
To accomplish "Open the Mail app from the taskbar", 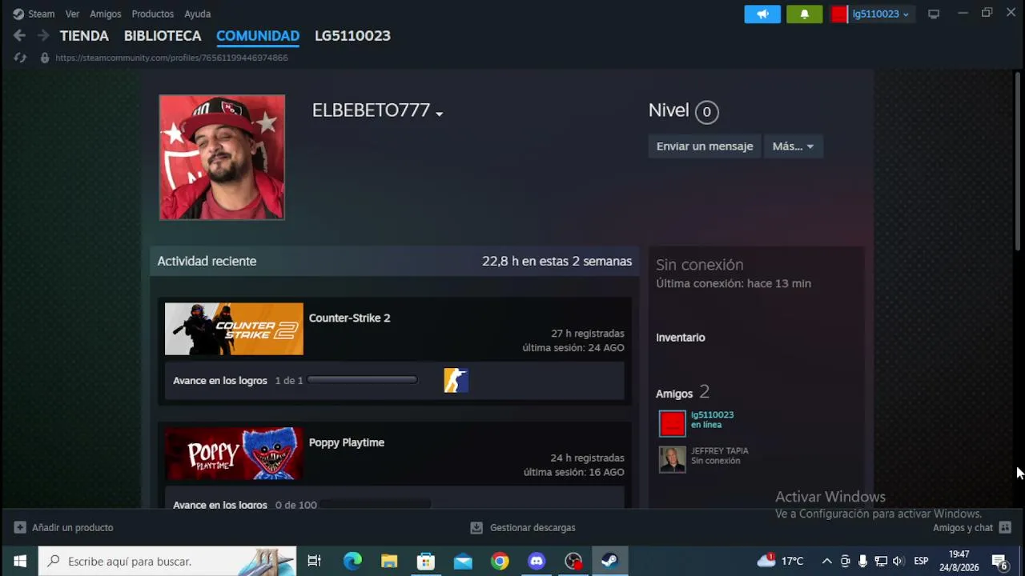I will 463,561.
